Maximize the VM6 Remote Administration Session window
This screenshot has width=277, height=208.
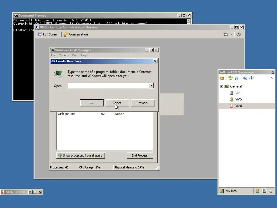click(237, 27)
